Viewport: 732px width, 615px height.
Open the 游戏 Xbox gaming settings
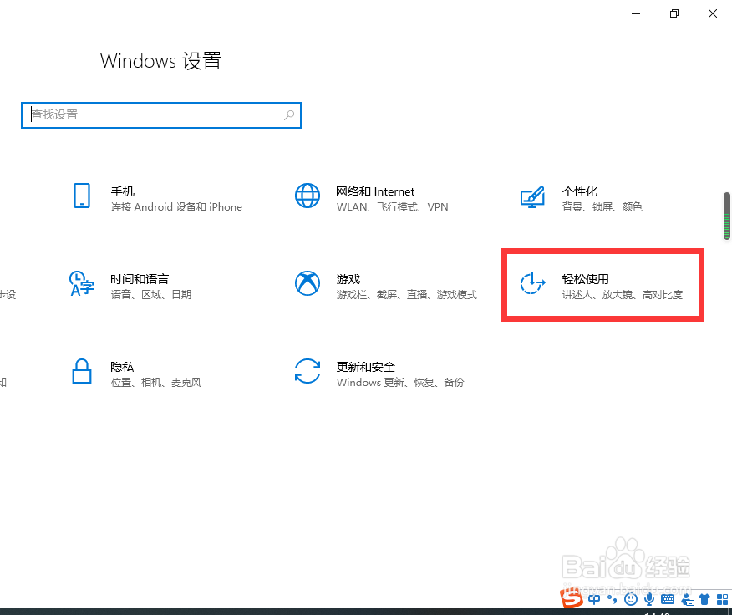[386, 286]
